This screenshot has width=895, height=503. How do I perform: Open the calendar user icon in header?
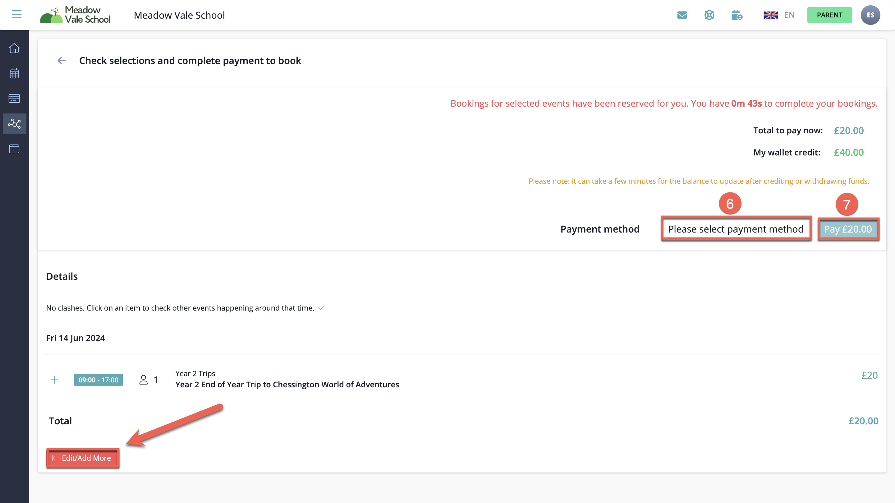pos(736,15)
